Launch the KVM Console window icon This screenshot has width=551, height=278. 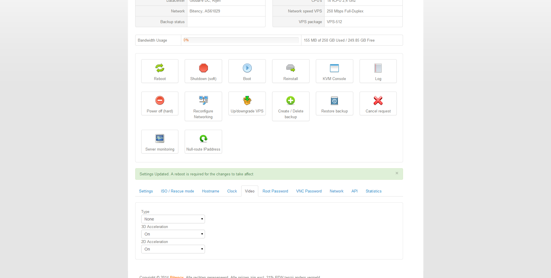[x=334, y=68]
